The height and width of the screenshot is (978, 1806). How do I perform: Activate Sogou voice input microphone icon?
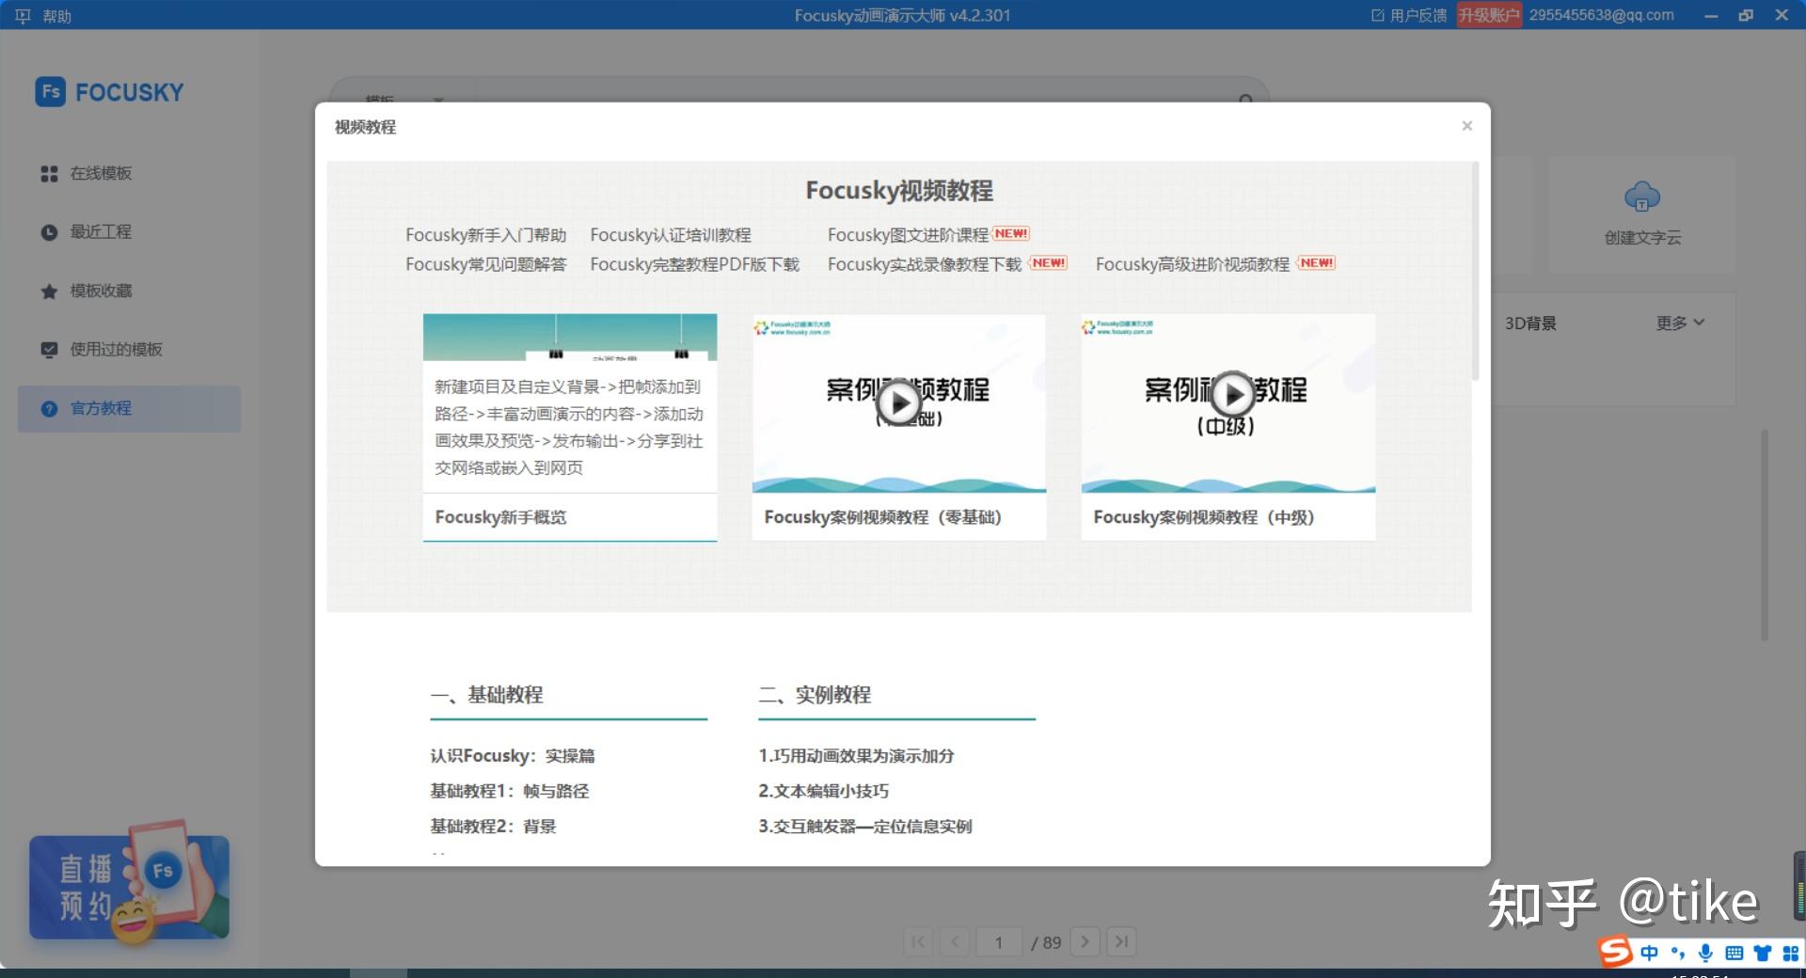(1705, 953)
